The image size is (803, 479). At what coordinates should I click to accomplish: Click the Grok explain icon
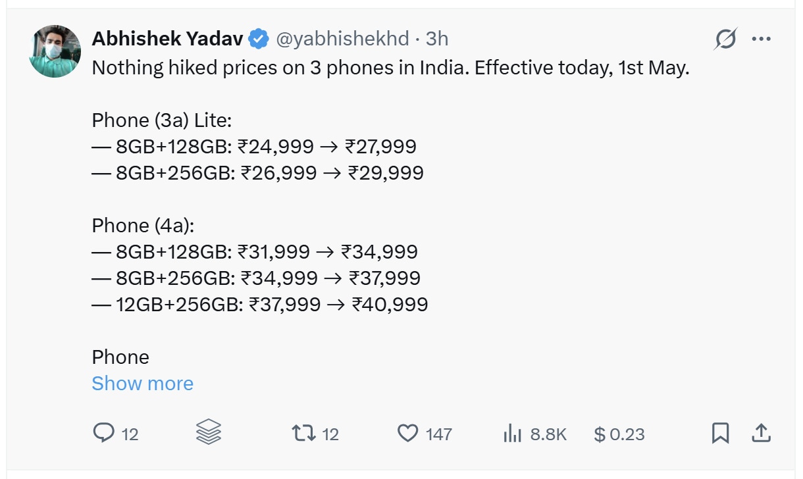[726, 39]
